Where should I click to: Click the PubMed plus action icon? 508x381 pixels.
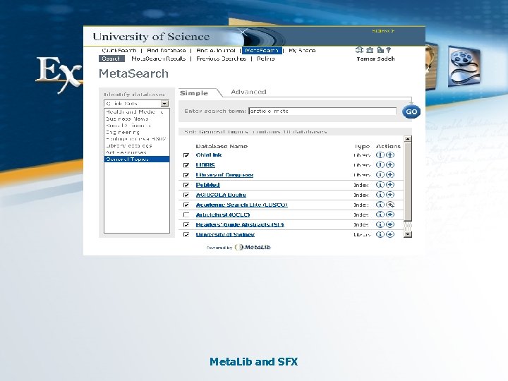point(390,185)
